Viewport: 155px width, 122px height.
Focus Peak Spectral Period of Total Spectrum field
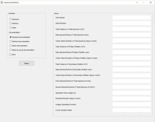(132, 35)
